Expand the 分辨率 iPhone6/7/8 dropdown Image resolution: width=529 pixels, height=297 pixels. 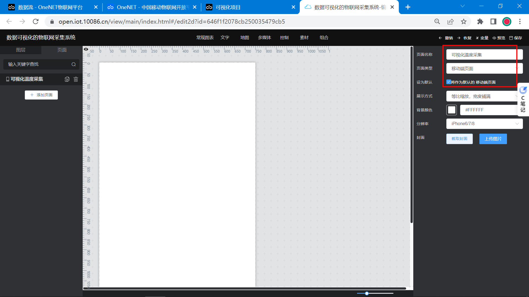coord(484,124)
